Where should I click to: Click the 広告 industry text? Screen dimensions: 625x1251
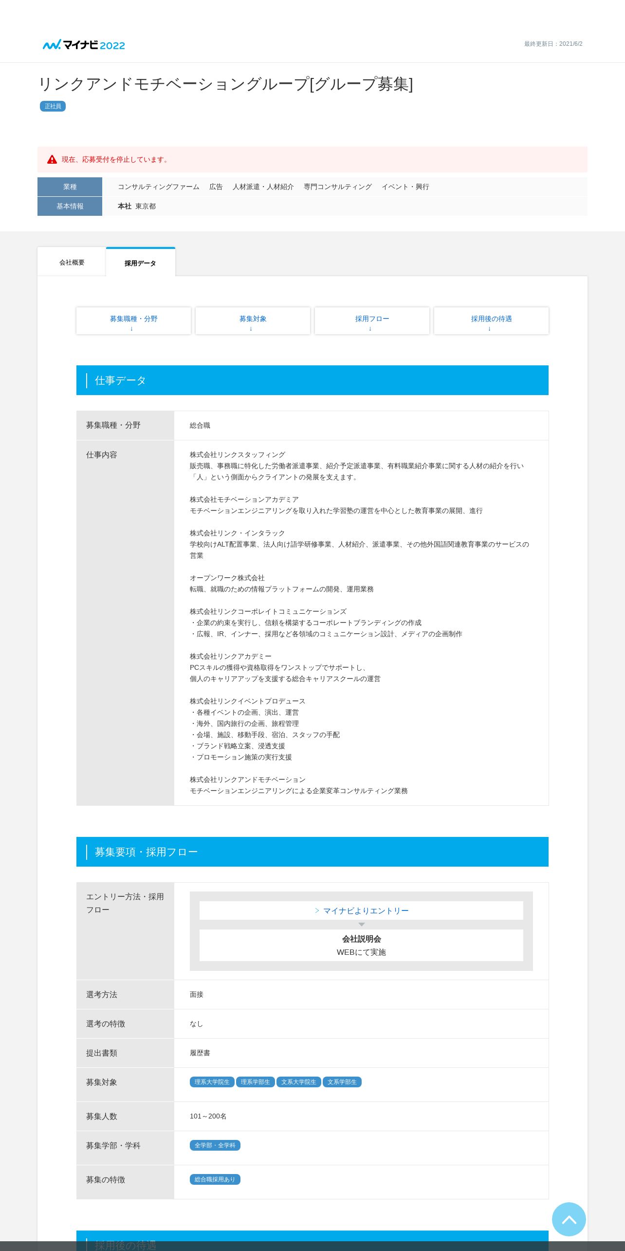(216, 187)
